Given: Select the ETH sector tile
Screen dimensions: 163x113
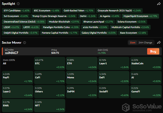Looking at the screenshot, I should [82, 64].
